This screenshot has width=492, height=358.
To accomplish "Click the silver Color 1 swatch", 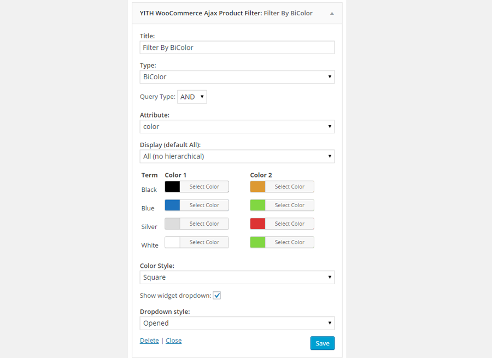I will [172, 224].
